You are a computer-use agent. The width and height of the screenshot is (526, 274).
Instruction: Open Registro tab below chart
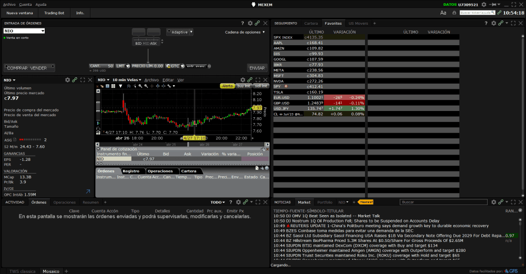point(130,171)
